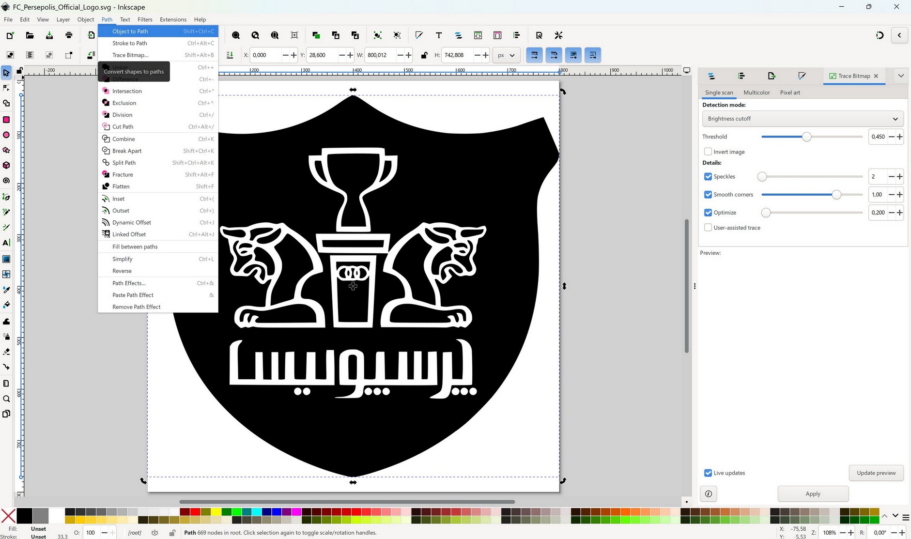Increase the X position value

pyautogui.click(x=293, y=55)
